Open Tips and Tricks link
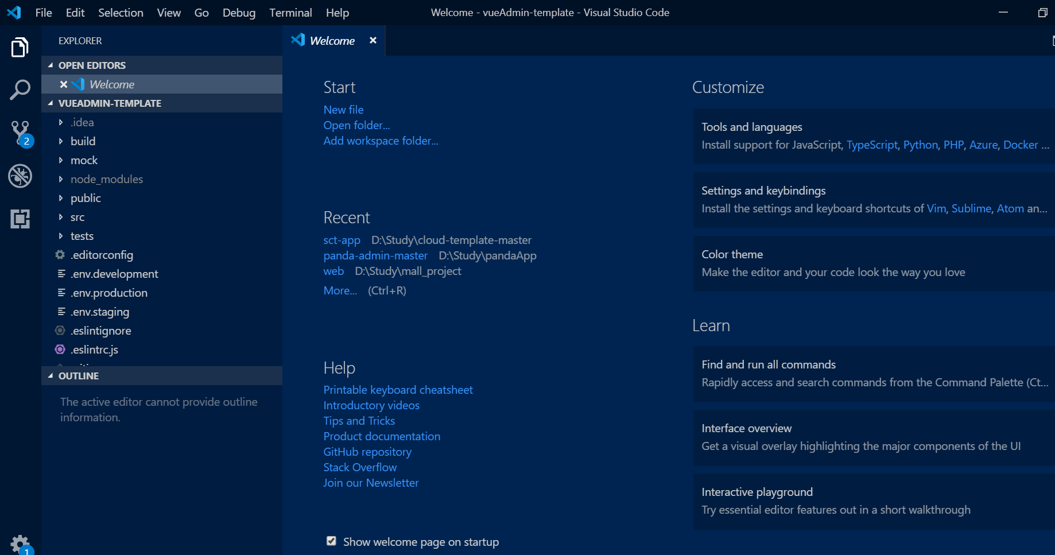This screenshot has height=555, width=1055. (359, 421)
